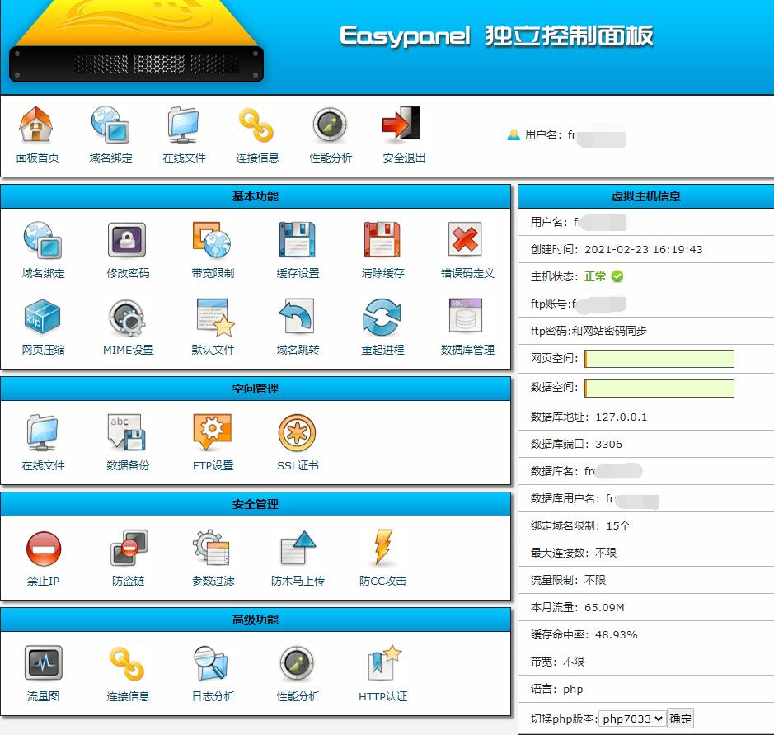774x735 pixels.
Task: Click the Easypanel 独立控制面板 title
Action: pos(496,36)
